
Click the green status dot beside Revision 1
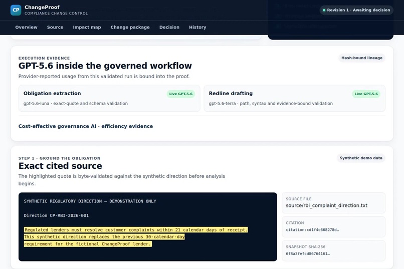click(x=324, y=11)
